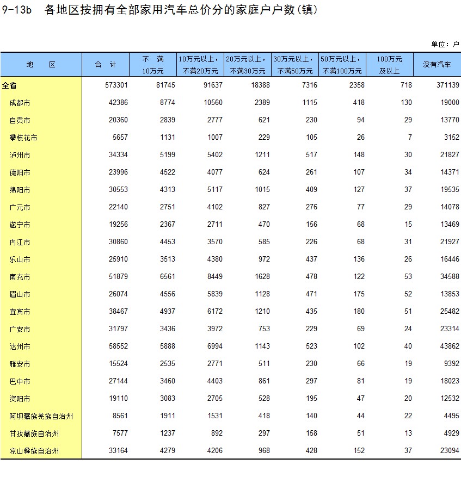
Task: Click the 达州市 row label
Action: pyautogui.click(x=20, y=346)
